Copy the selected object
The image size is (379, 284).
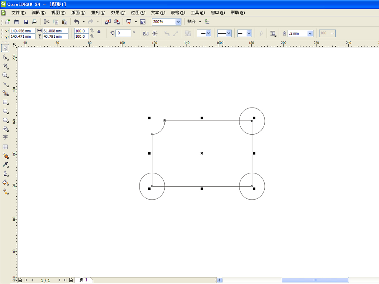point(56,22)
